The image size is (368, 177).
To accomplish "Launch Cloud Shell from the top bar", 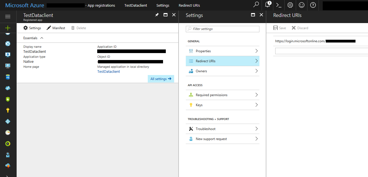I will tap(279, 5).
